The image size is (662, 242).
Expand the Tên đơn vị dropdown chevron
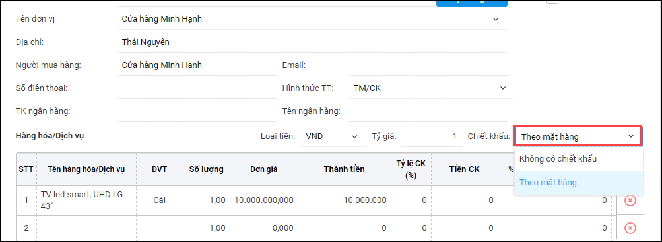pos(496,19)
